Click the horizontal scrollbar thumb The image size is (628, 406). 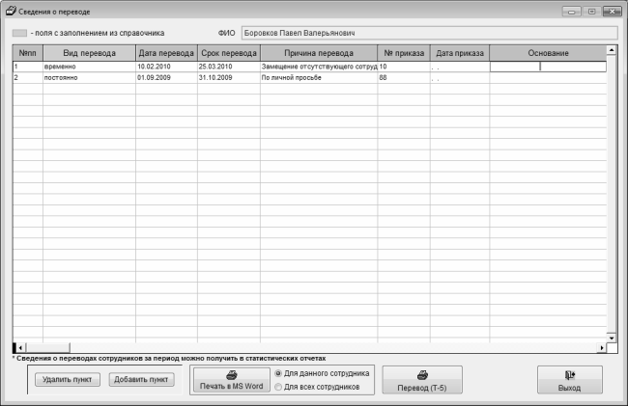[47, 348]
